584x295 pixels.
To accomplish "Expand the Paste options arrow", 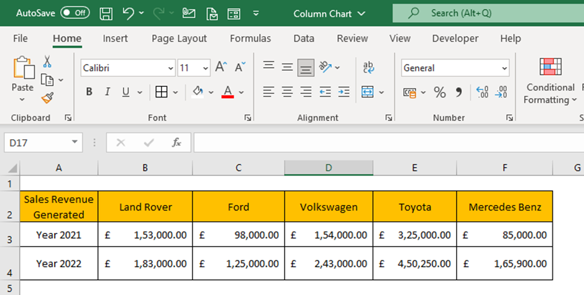I will [22, 99].
